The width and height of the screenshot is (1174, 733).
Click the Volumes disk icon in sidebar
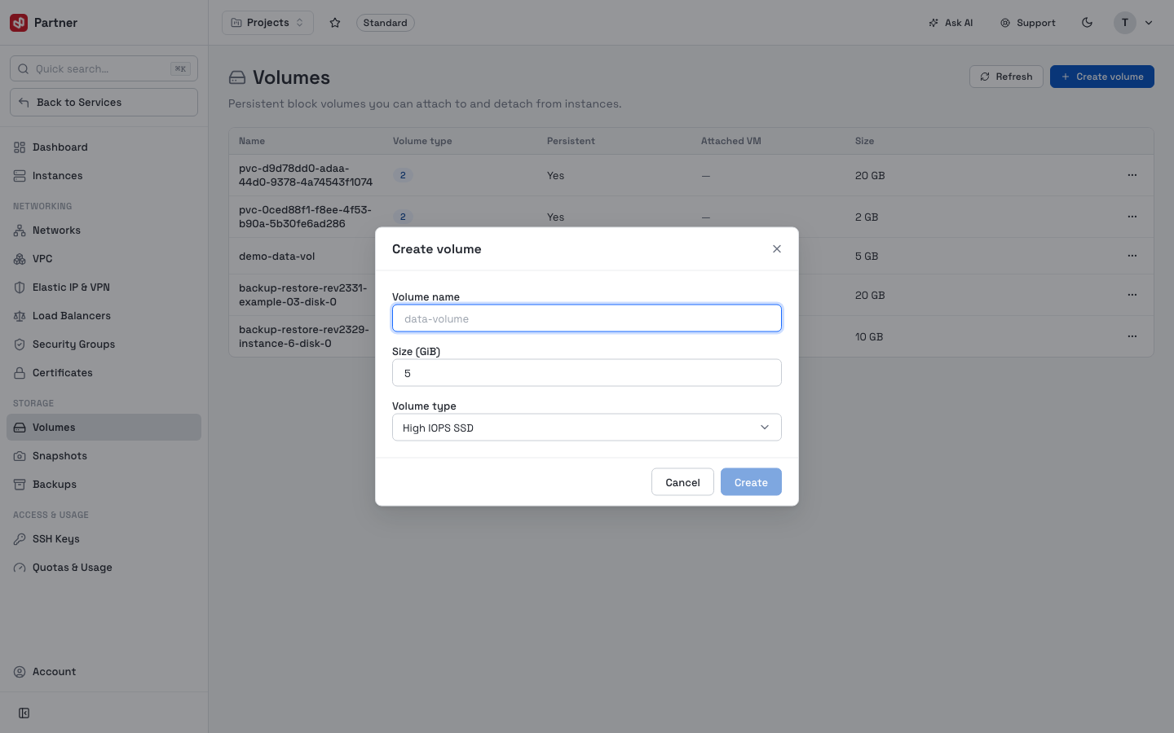point(20,428)
